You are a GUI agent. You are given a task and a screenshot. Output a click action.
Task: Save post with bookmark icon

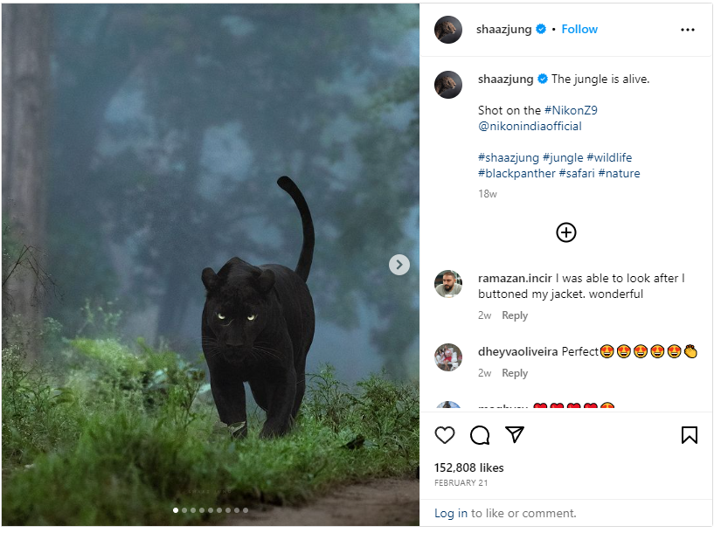point(689,435)
